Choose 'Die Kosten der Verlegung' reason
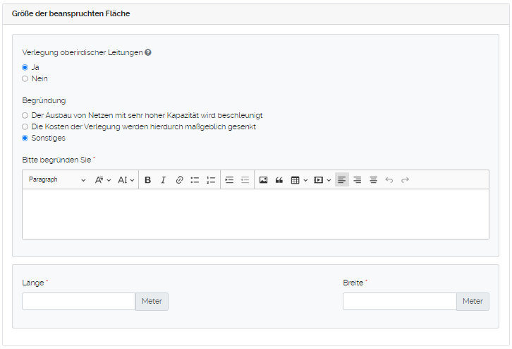Image resolution: width=512 pixels, height=349 pixels. coord(25,126)
